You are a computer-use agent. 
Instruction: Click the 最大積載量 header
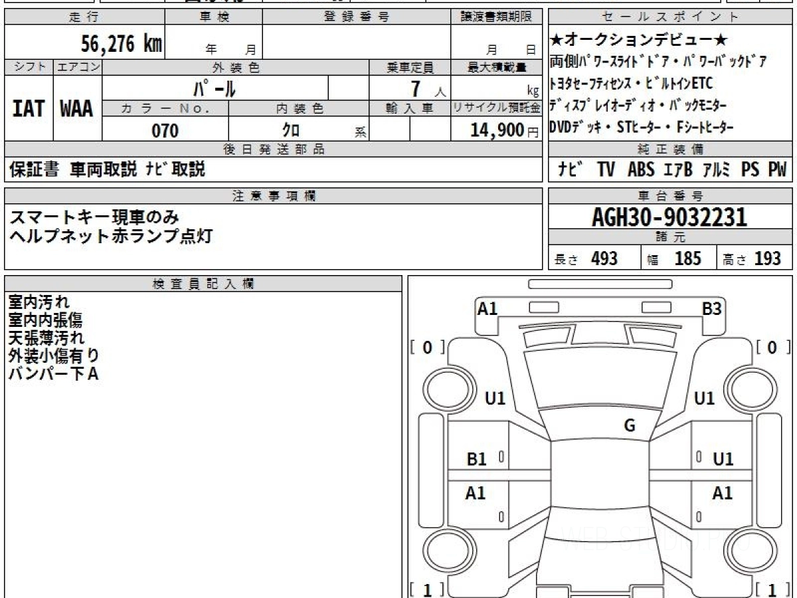pyautogui.click(x=497, y=67)
